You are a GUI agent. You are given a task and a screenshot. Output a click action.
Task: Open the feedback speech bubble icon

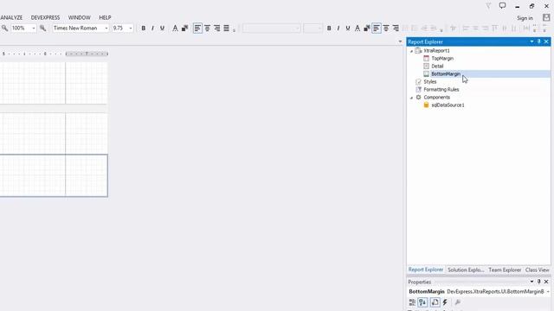[x=502, y=6]
